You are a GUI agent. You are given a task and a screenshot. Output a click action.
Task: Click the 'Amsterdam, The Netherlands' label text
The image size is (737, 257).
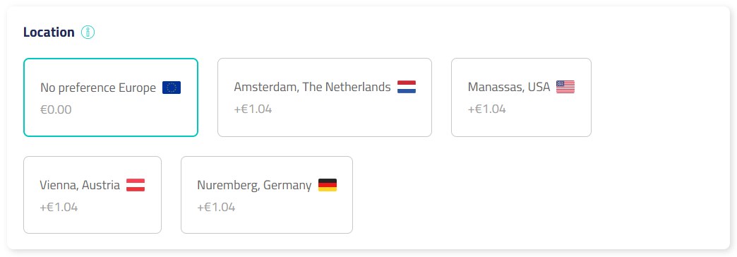[x=312, y=88]
